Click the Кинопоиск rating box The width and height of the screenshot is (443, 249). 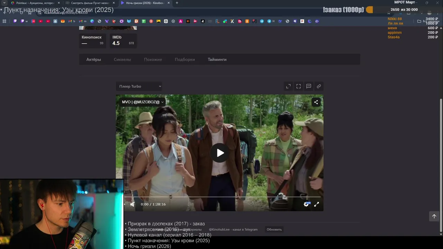92,40
